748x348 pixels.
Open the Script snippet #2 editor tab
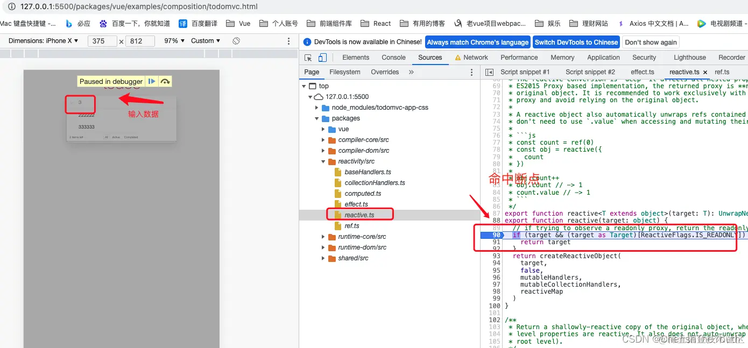[x=590, y=72]
